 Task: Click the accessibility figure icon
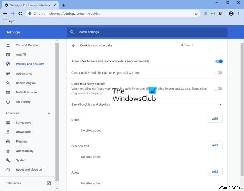8,151
